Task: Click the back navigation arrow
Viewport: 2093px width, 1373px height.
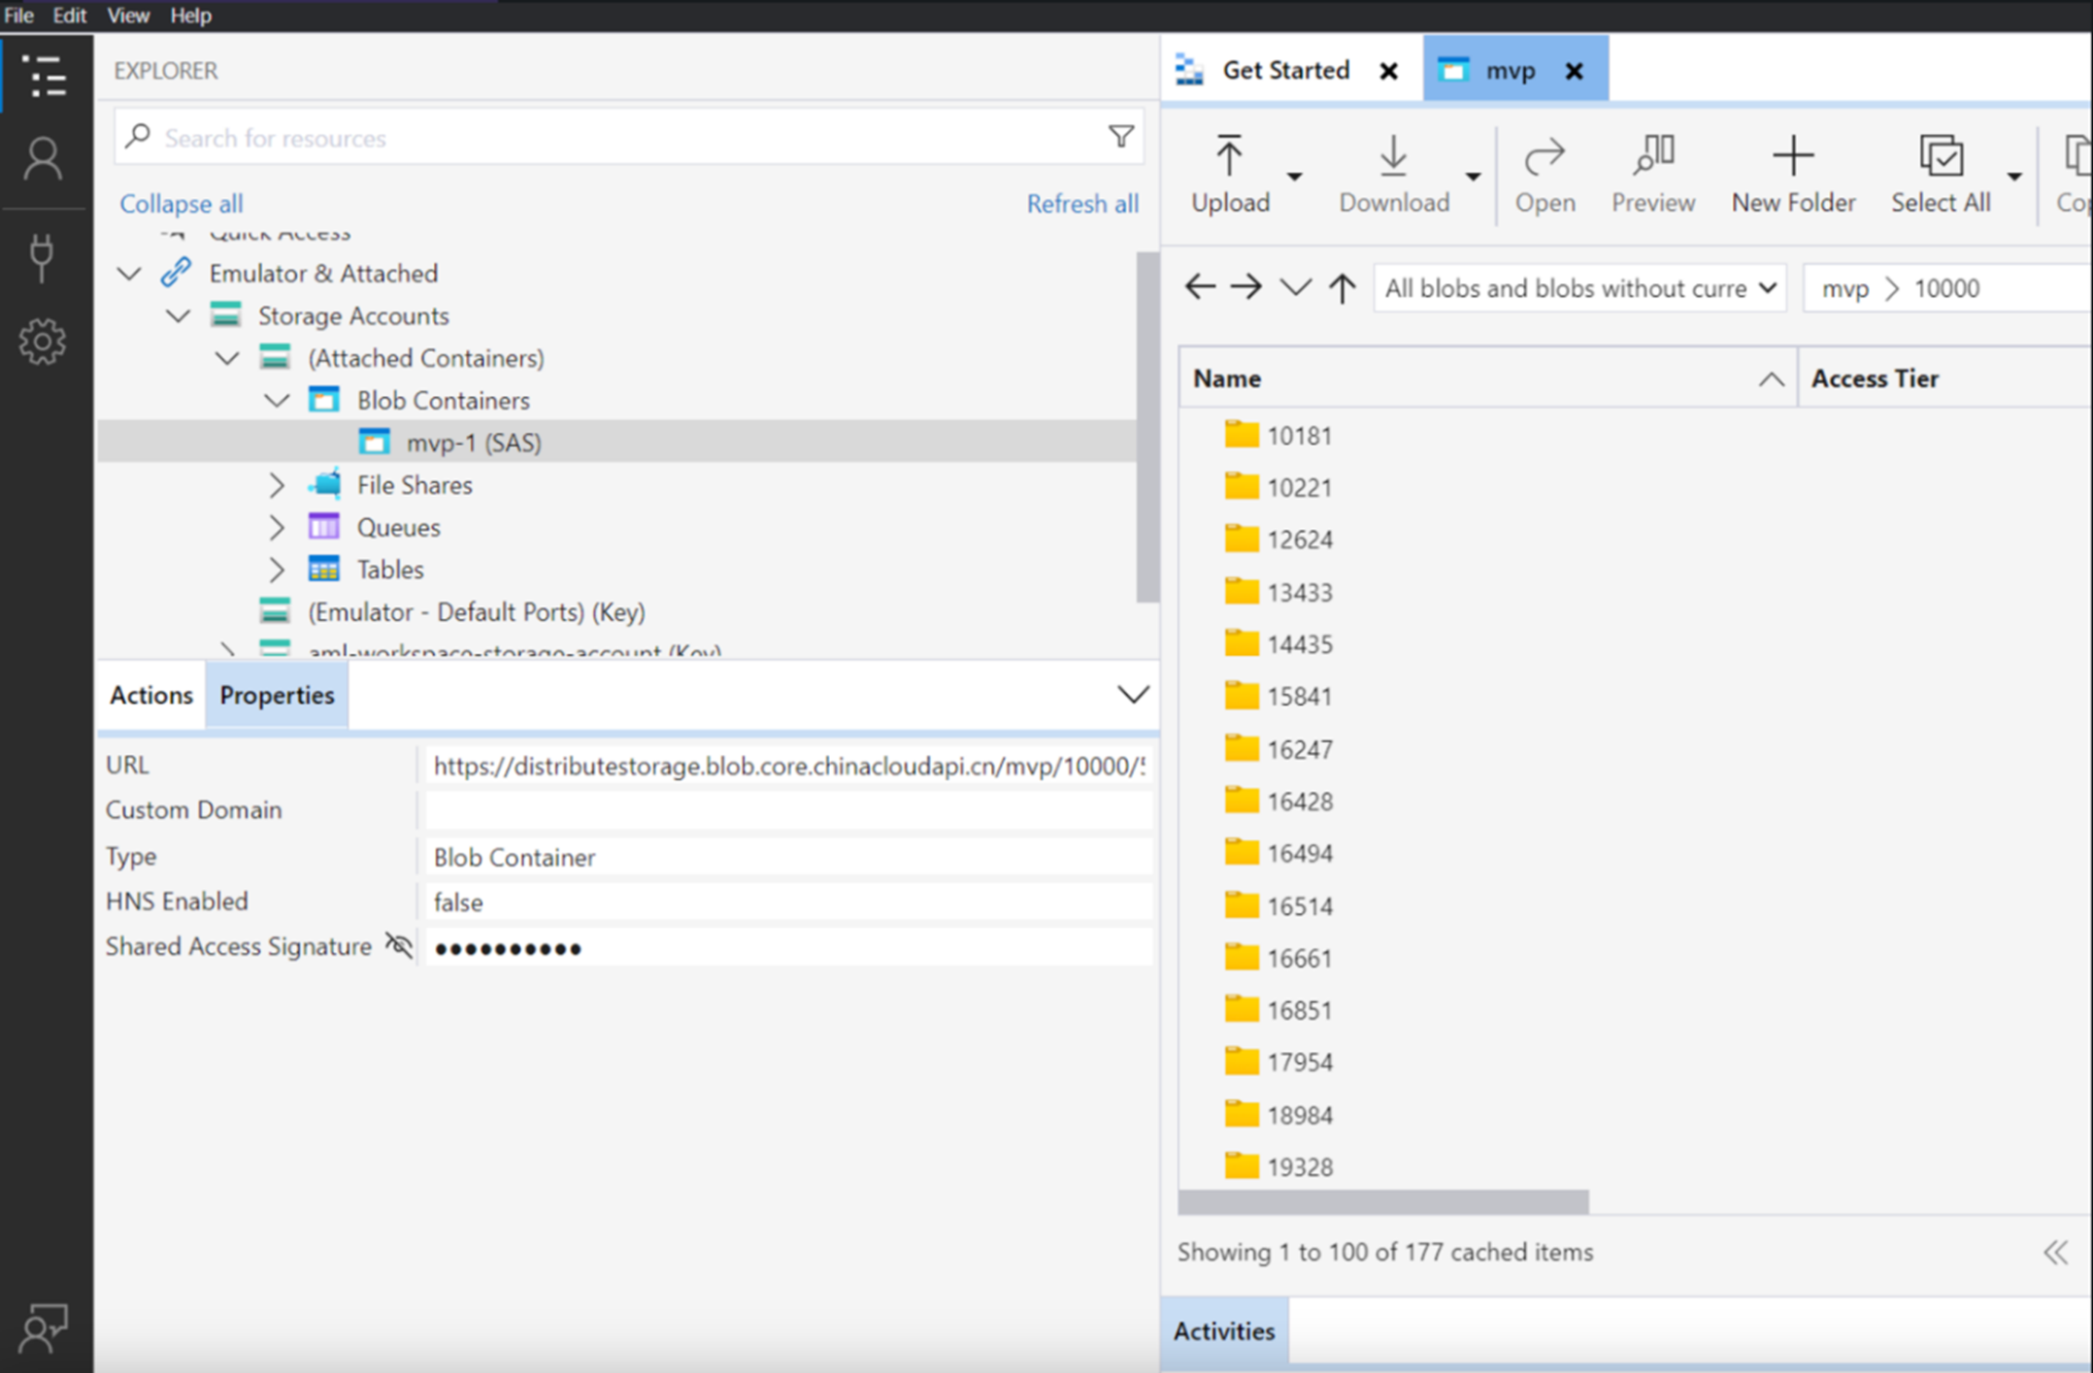Action: click(1201, 287)
